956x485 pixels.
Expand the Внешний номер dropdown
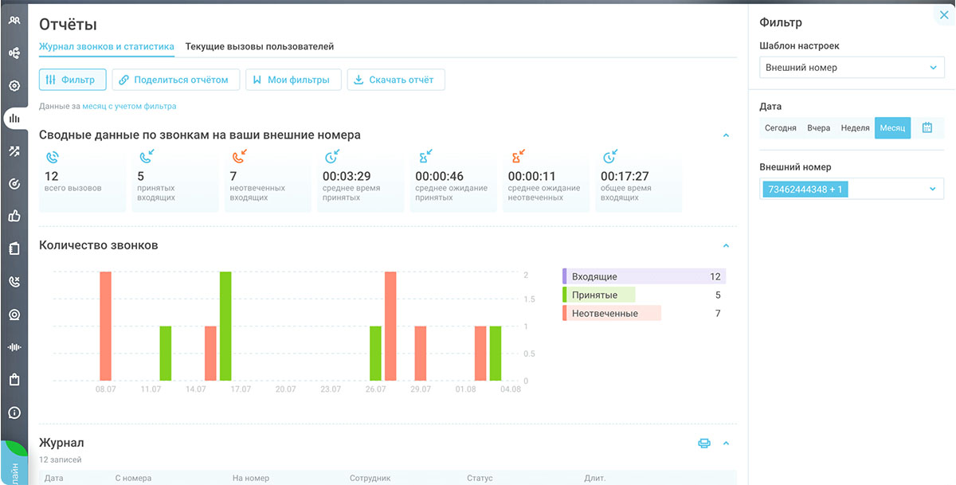click(x=933, y=190)
